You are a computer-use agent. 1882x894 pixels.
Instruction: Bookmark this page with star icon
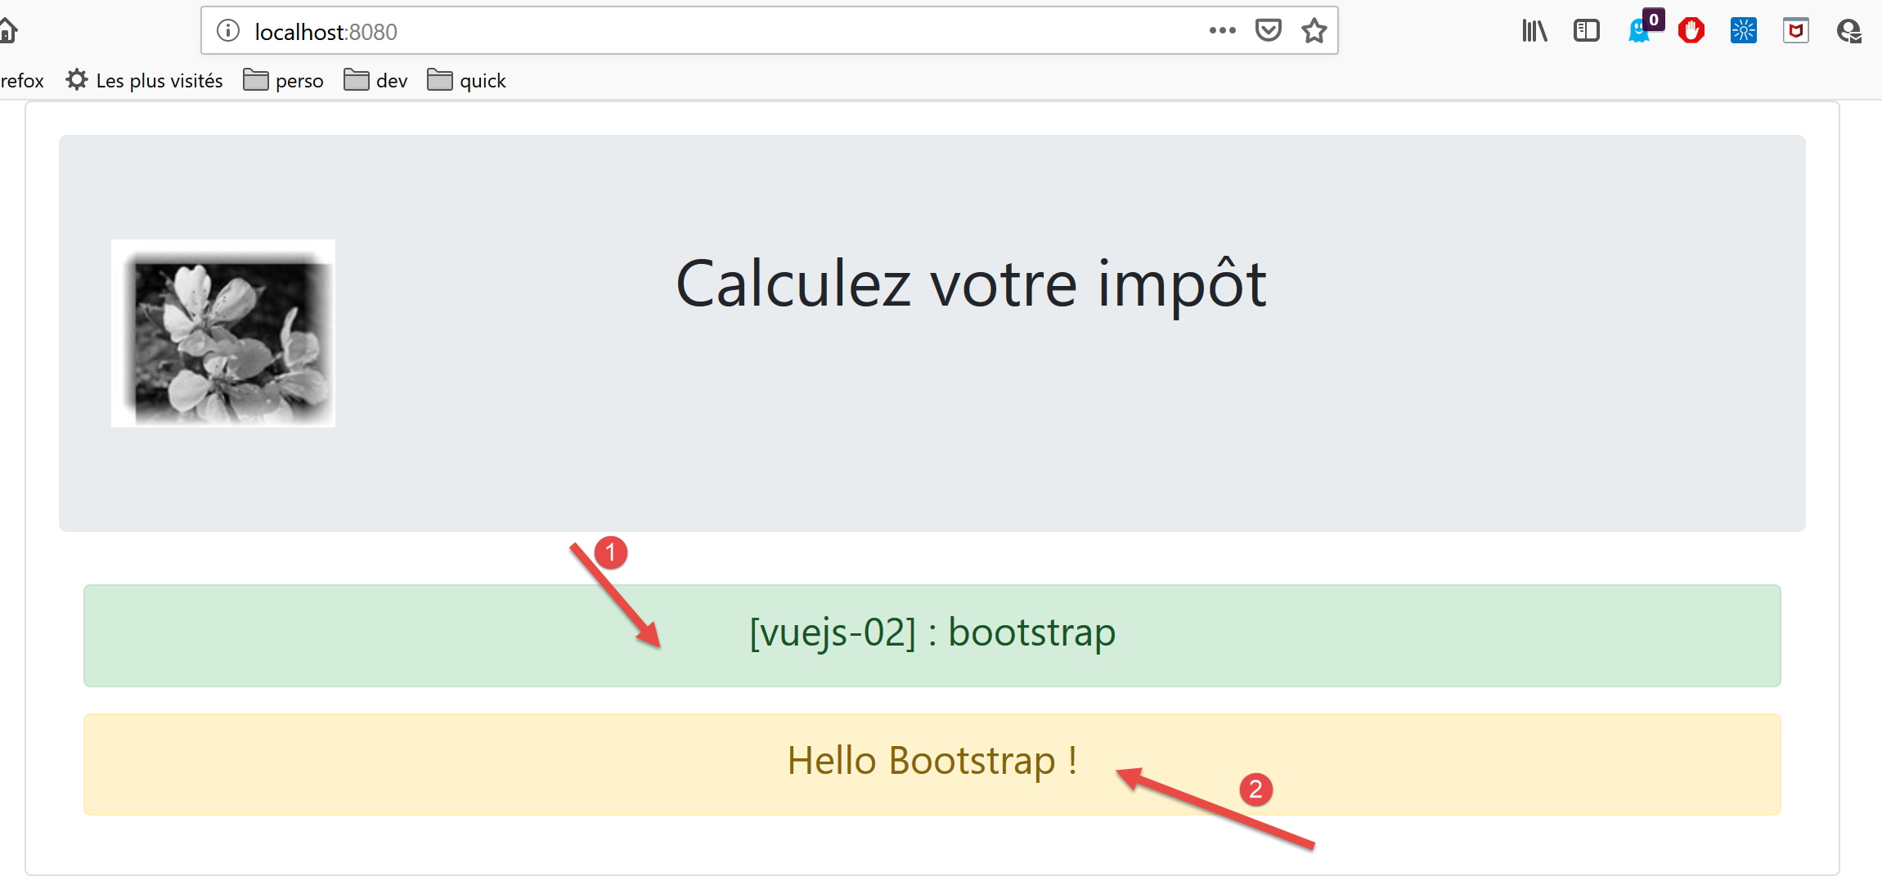[x=1314, y=31]
